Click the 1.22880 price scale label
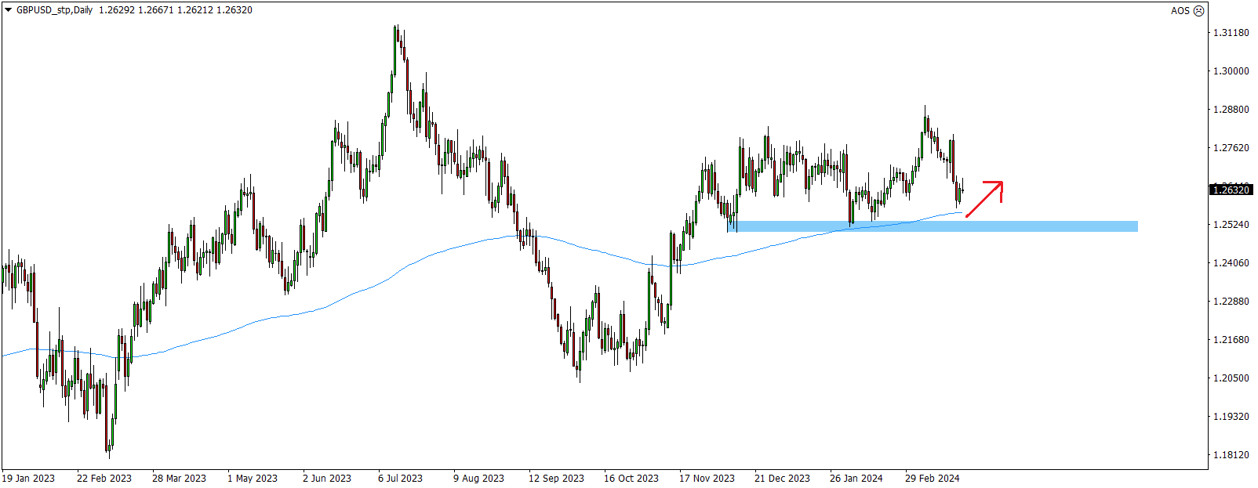This screenshot has height=488, width=1258. pyautogui.click(x=1231, y=302)
